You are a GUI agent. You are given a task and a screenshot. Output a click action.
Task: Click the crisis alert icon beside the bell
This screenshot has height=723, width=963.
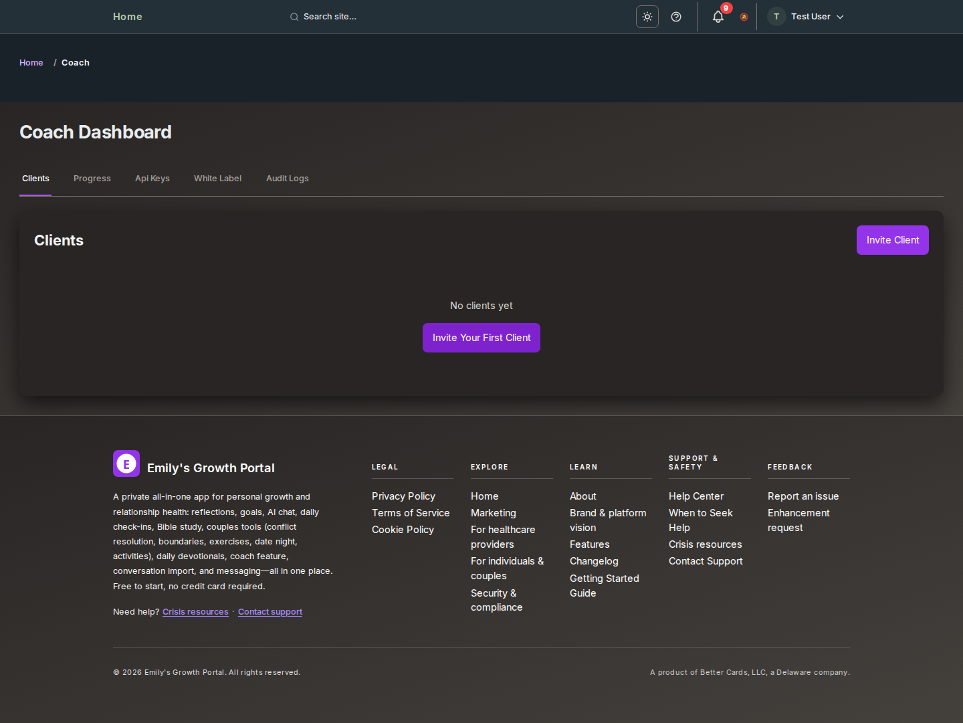point(744,17)
